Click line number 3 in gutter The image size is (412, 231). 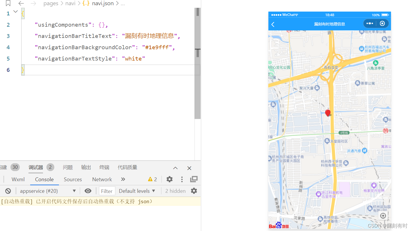(x=8, y=36)
